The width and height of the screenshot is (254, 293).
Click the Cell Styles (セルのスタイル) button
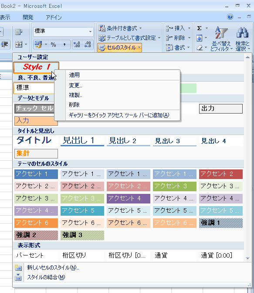[119, 48]
